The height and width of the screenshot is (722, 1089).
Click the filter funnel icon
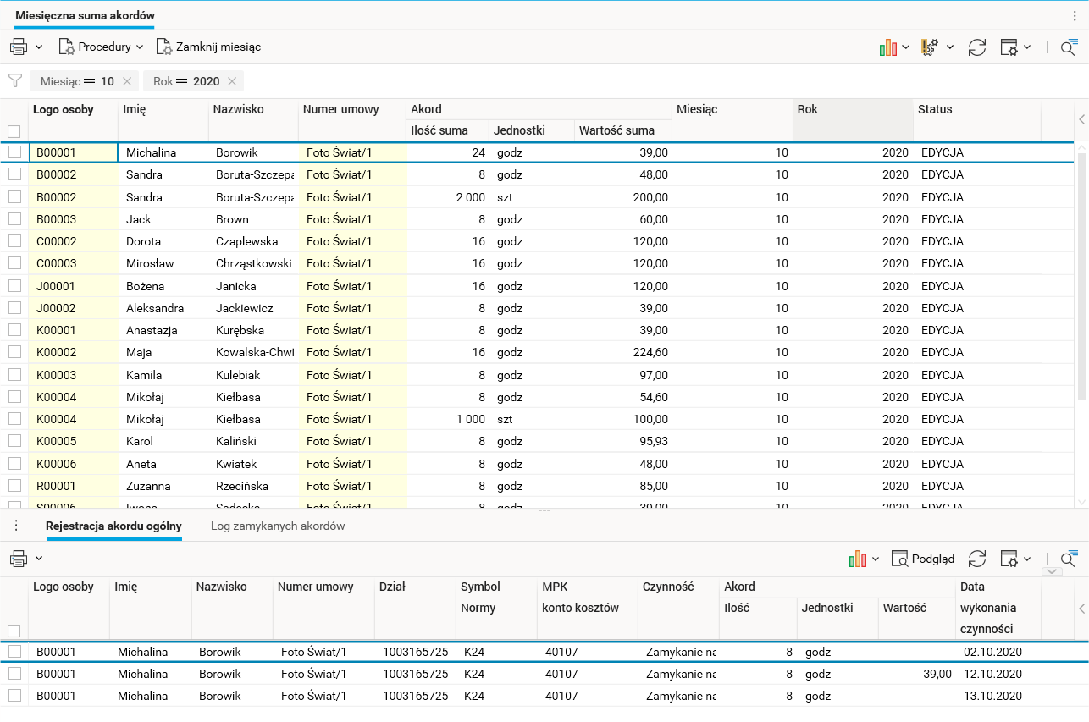pyautogui.click(x=15, y=81)
